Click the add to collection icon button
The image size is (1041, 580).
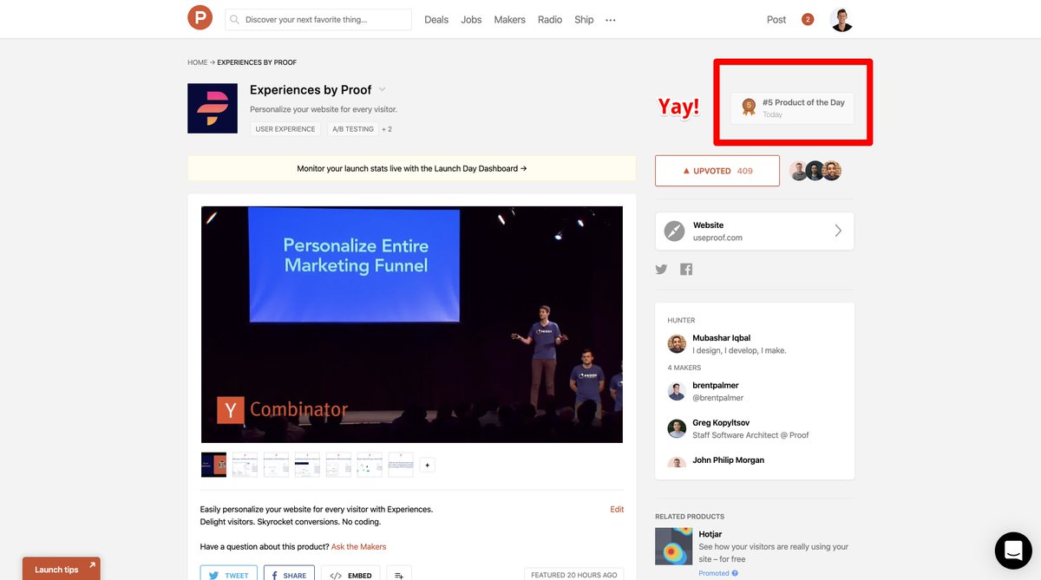tap(399, 575)
